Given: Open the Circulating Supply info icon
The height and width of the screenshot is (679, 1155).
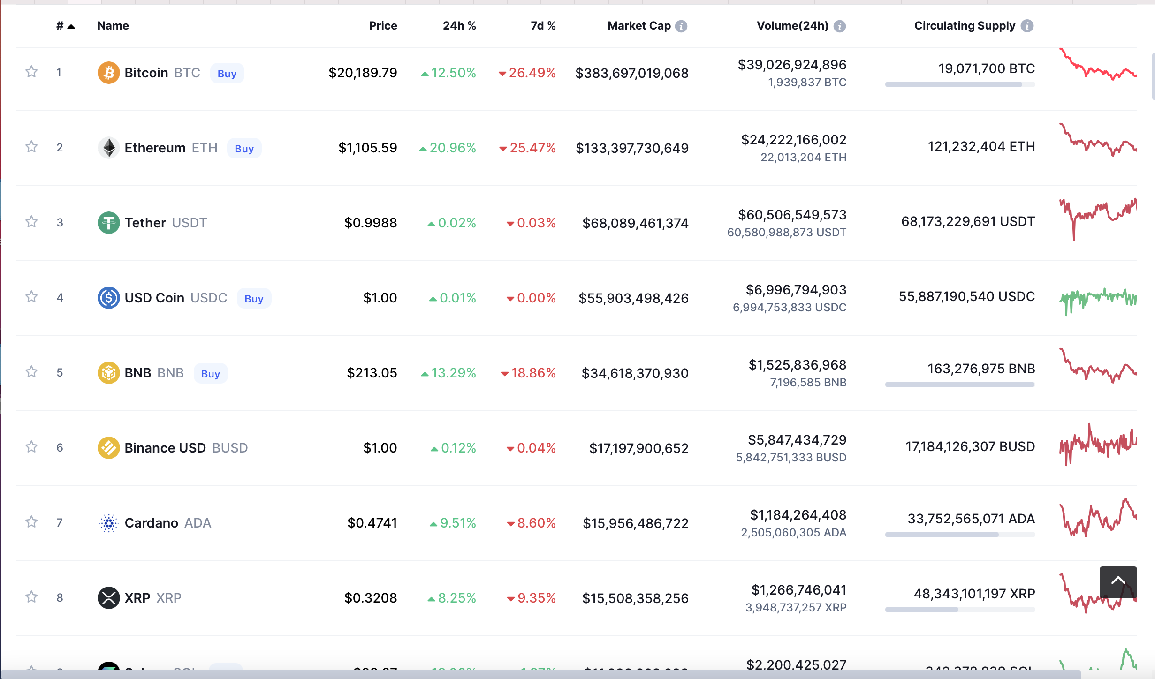Looking at the screenshot, I should pyautogui.click(x=1027, y=26).
